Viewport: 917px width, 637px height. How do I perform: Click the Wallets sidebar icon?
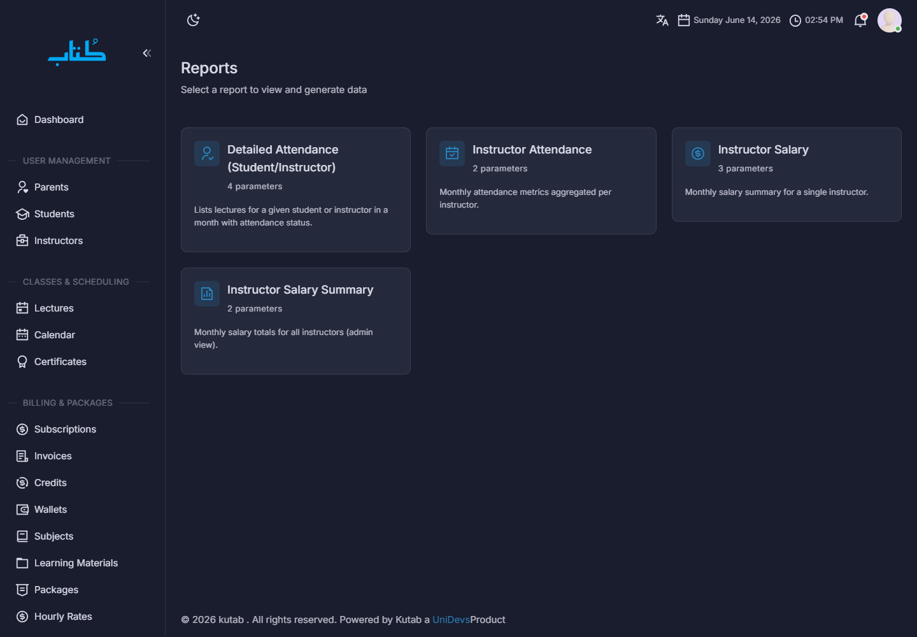click(22, 510)
